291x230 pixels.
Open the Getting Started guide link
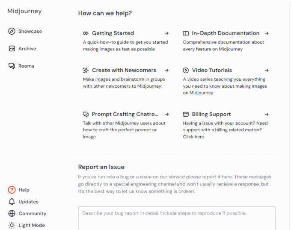click(x=113, y=33)
